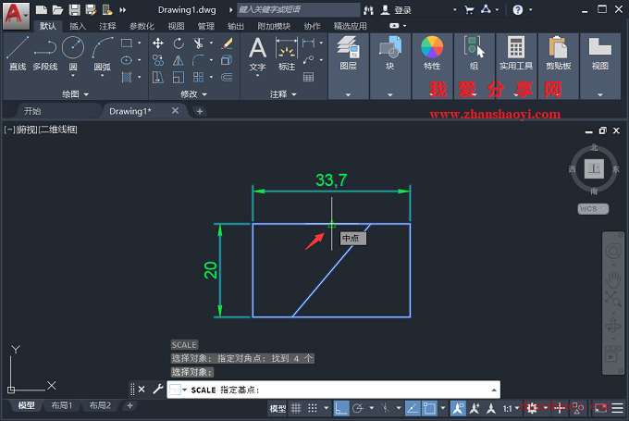
Task: Click the Hatch tool icon
Action: coord(127,77)
